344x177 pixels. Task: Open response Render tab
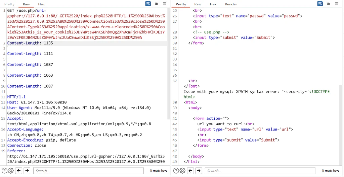[x=231, y=4]
